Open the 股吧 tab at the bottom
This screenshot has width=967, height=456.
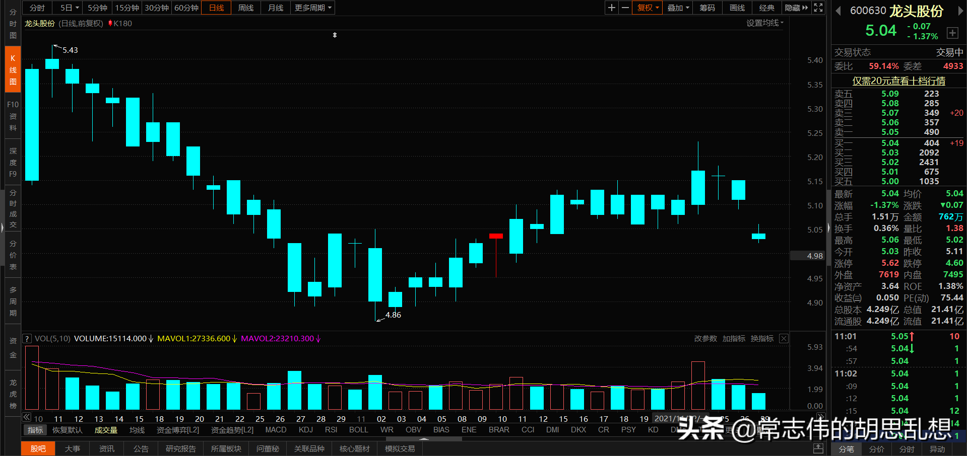point(38,448)
